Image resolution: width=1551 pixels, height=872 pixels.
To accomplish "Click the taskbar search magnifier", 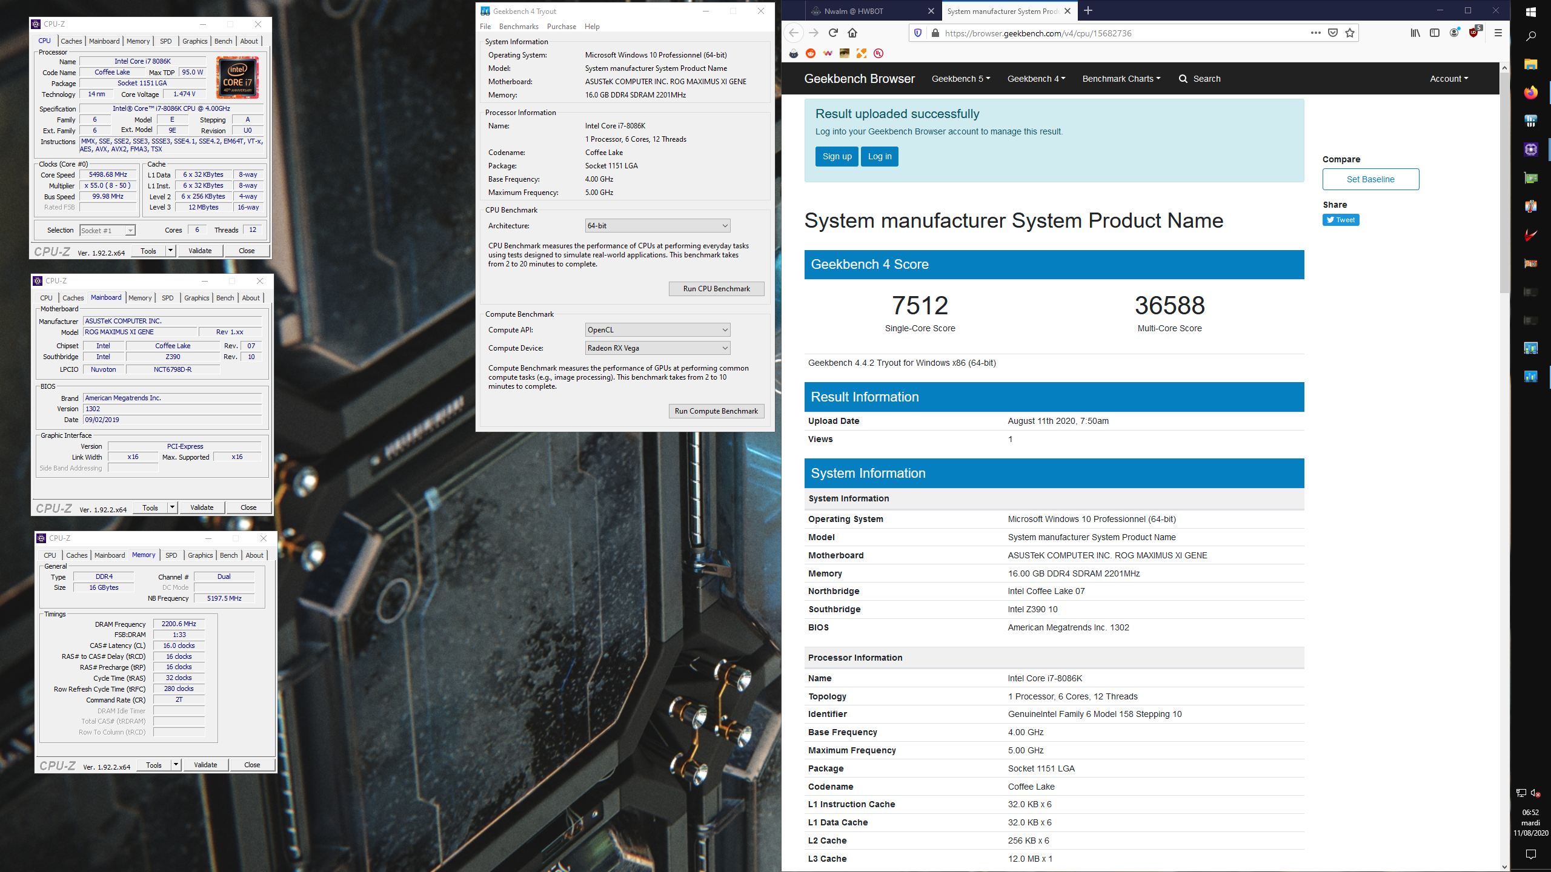I will coord(1531,36).
